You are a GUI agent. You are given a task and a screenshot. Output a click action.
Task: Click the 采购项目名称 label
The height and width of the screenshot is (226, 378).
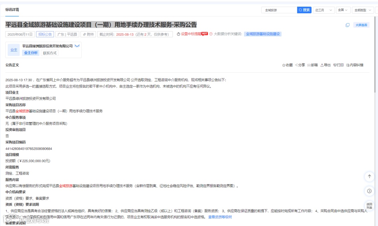click(15, 105)
